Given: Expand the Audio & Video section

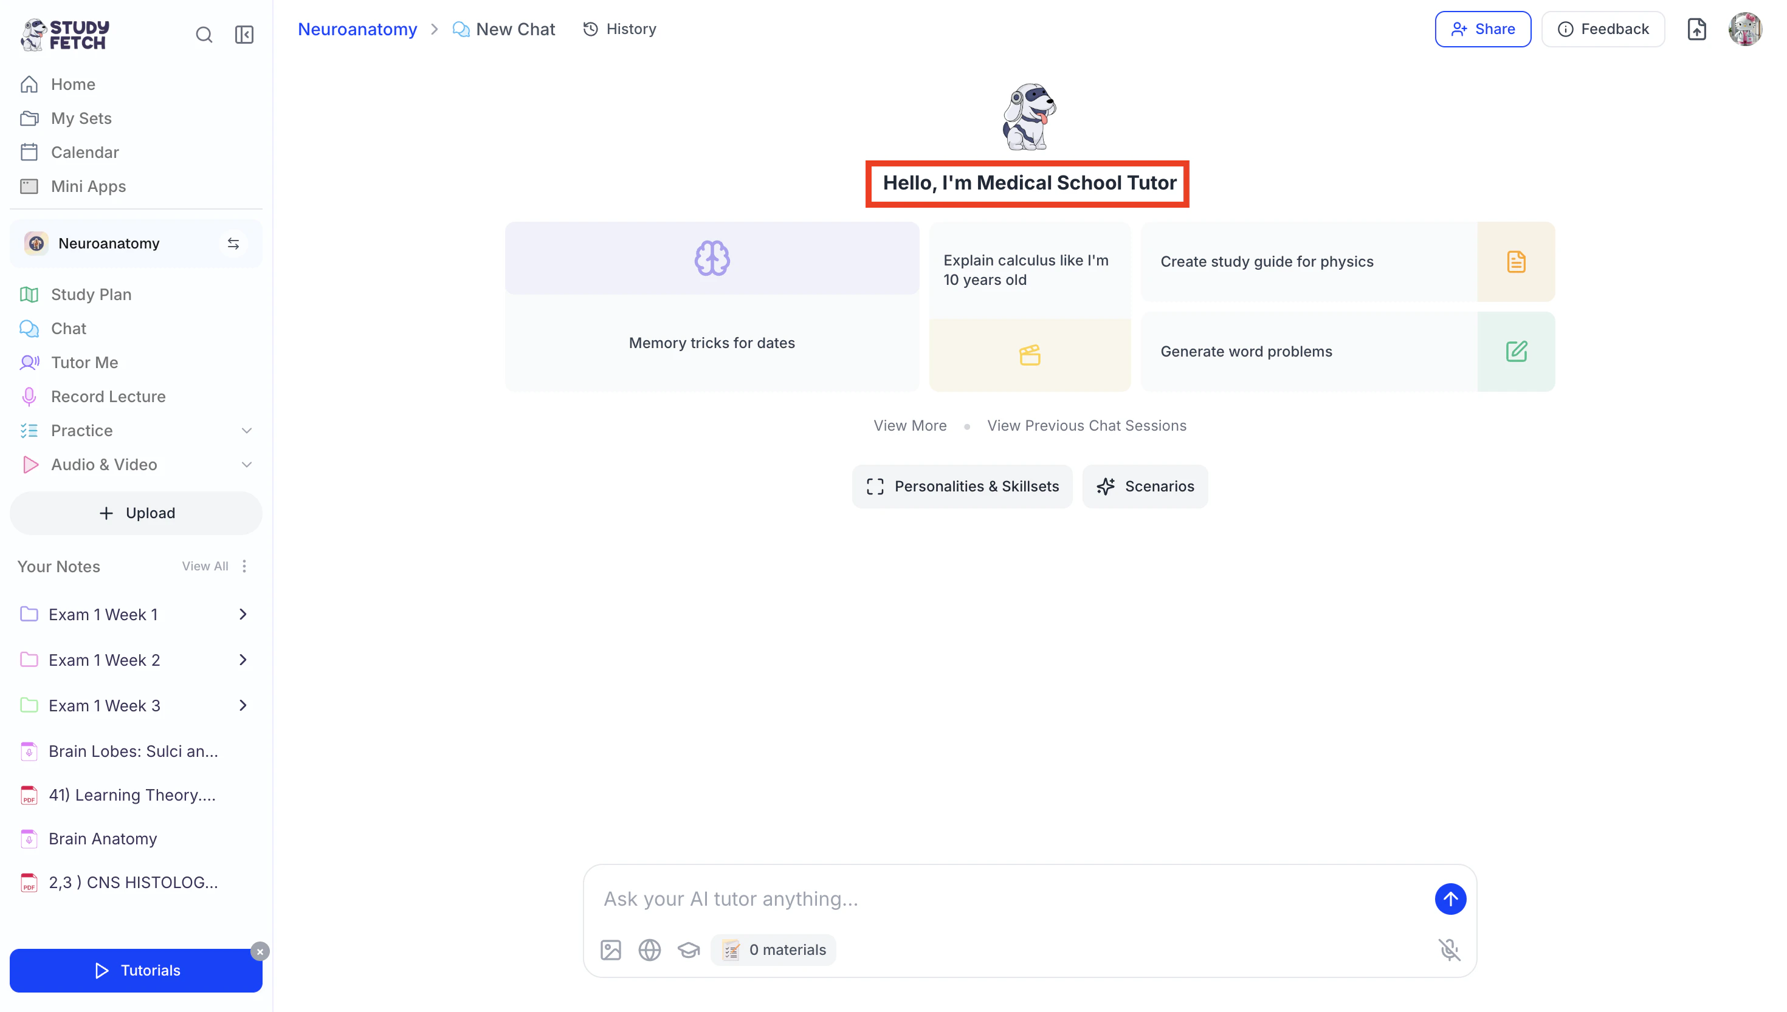Looking at the screenshot, I should (246, 464).
